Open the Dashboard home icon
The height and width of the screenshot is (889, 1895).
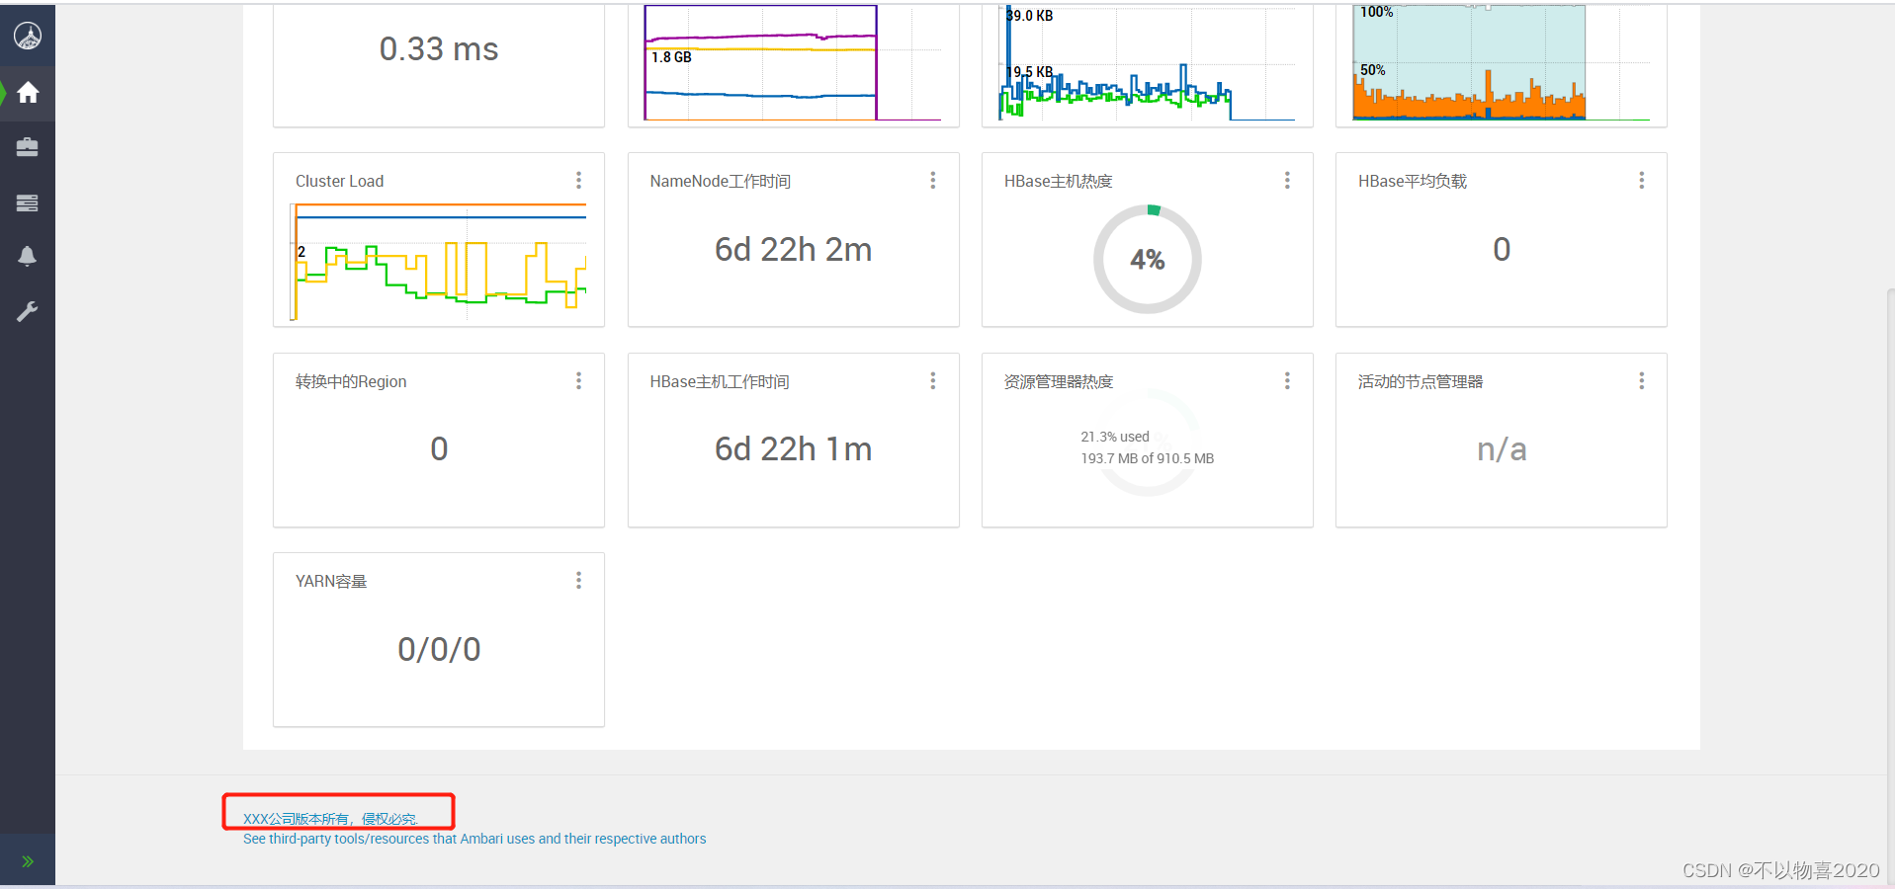28,93
